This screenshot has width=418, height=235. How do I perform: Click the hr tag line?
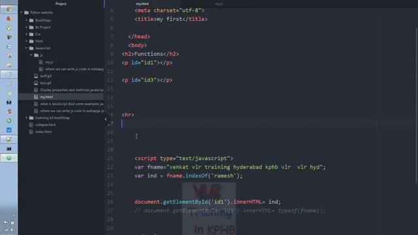tap(128, 115)
